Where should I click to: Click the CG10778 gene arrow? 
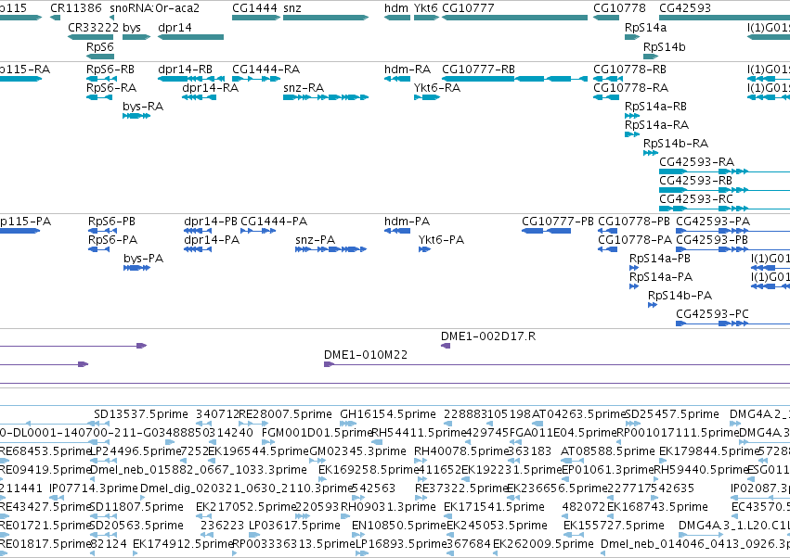(606, 18)
